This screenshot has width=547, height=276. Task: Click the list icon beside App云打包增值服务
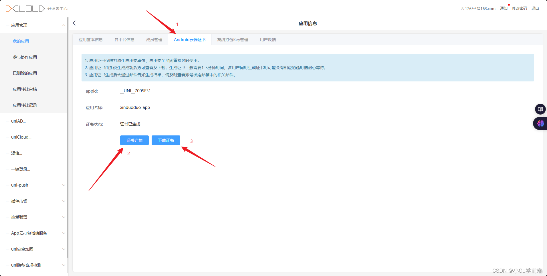8,233
